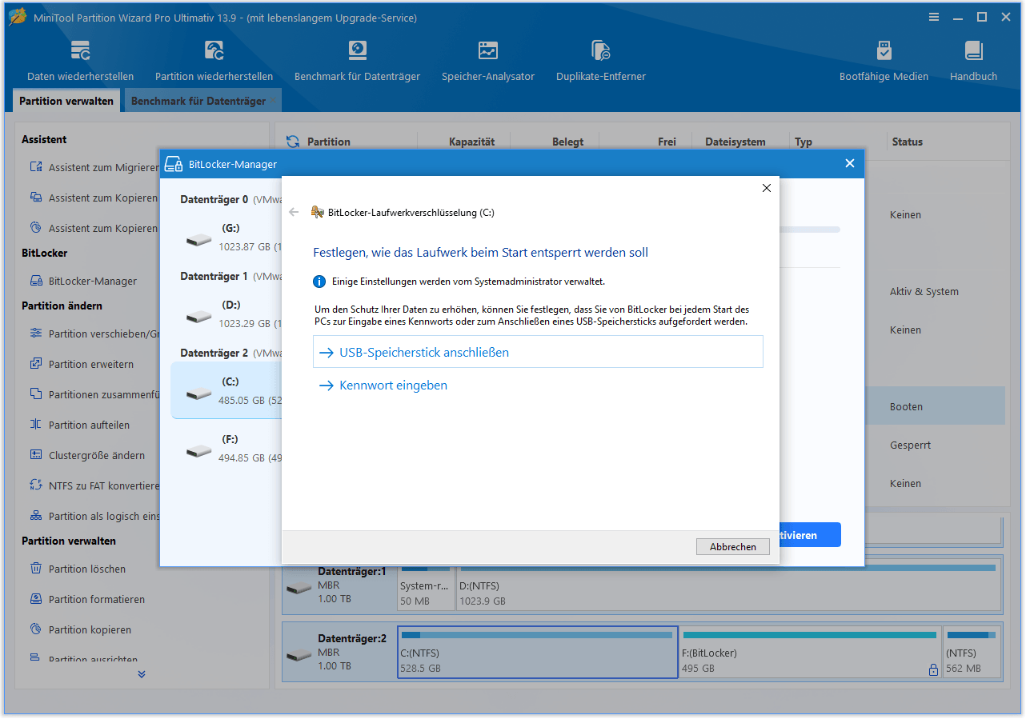Open Partition wiederherstellen tool
Viewport: 1026px width, 719px height.
214,61
